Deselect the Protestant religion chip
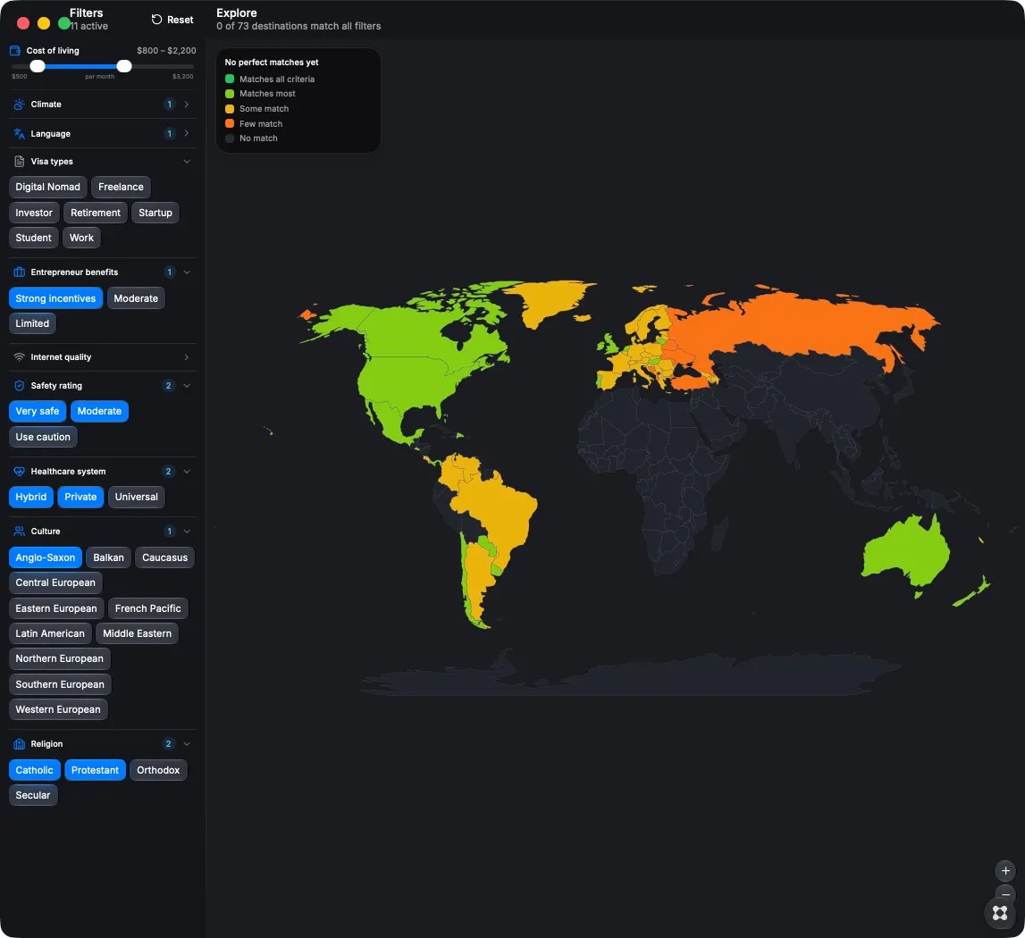 95,770
